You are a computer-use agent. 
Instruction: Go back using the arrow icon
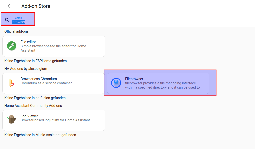click(x=9, y=6)
